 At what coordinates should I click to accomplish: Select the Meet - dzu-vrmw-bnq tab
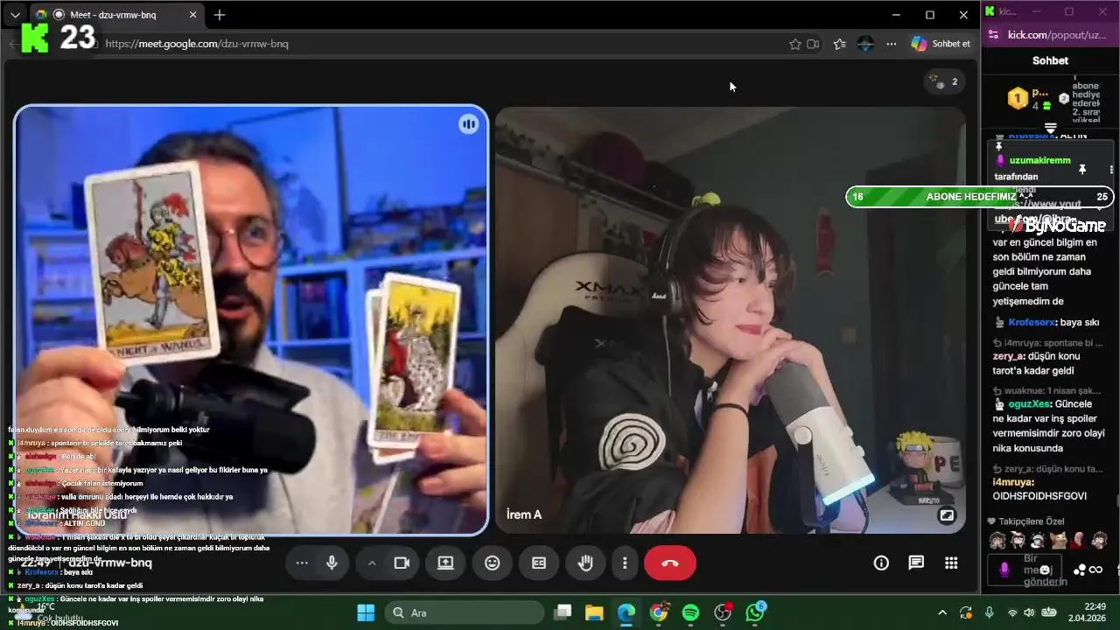point(118,15)
